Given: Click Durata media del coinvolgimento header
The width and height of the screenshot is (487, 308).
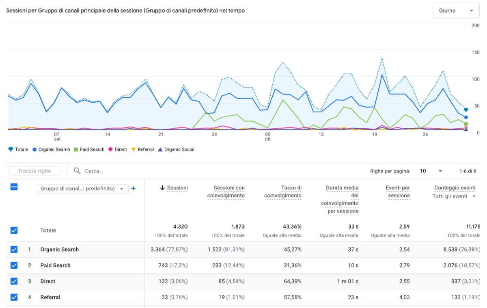Looking at the screenshot, I should pyautogui.click(x=340, y=200).
